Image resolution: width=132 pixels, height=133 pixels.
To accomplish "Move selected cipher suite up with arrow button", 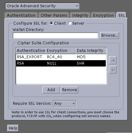I will (113, 60).
